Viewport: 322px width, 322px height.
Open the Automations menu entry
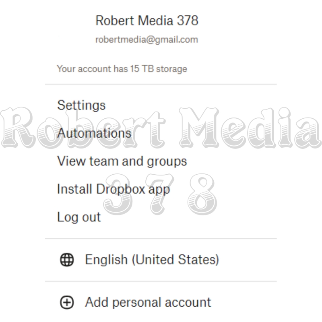point(94,133)
